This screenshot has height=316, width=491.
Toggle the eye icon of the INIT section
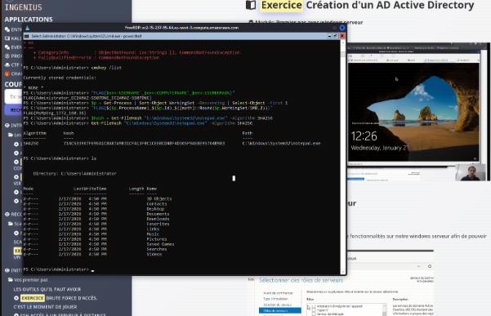click(x=7, y=270)
